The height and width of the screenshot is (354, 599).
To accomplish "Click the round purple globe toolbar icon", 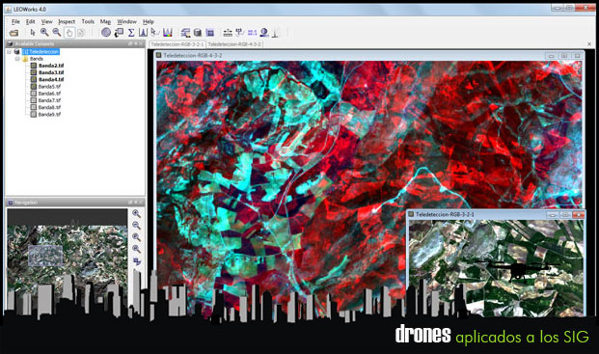I will click(x=106, y=33).
